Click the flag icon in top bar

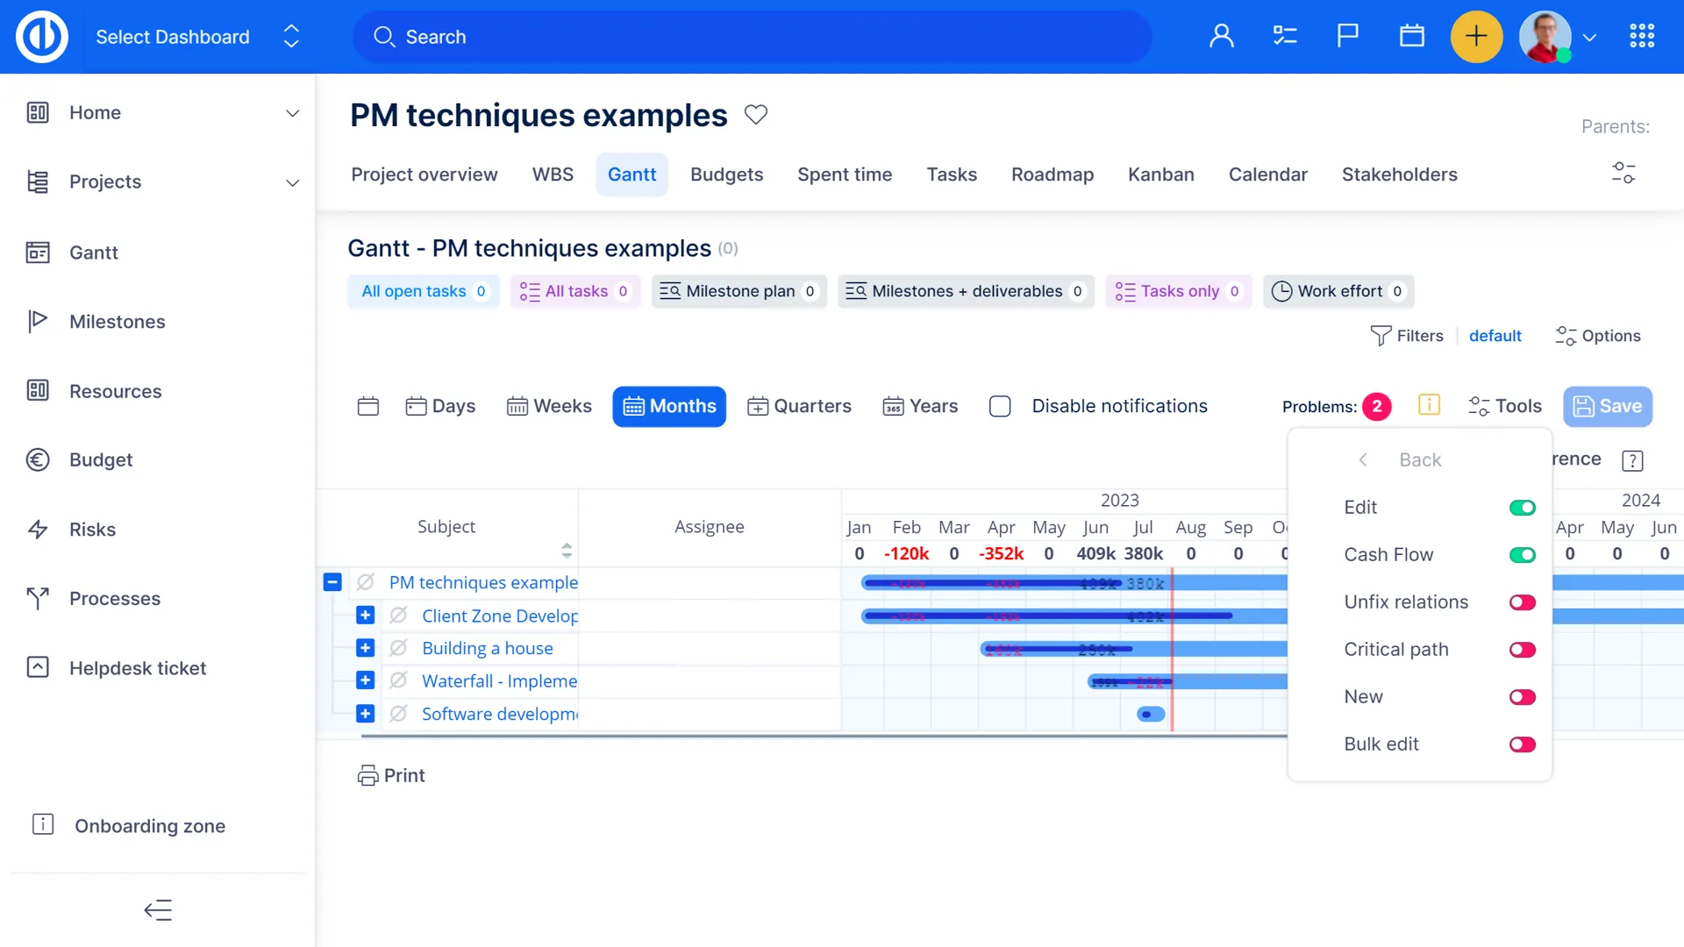[x=1347, y=36]
